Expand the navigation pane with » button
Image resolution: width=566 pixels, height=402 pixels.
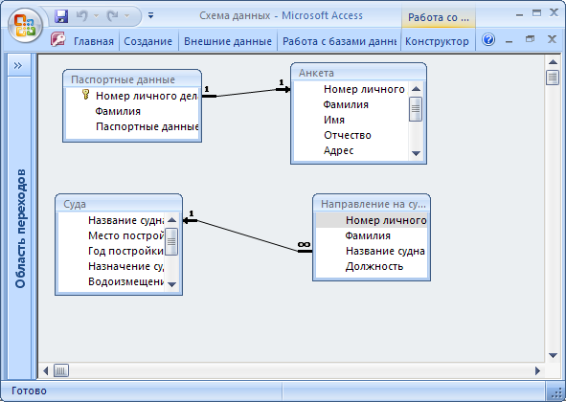click(17, 65)
